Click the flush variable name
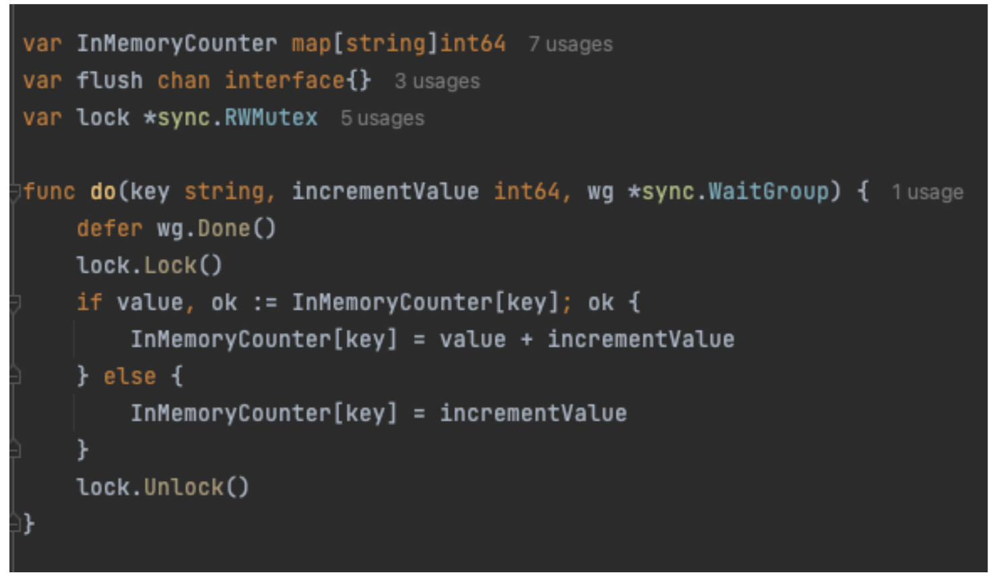The width and height of the screenshot is (997, 577). [x=109, y=81]
